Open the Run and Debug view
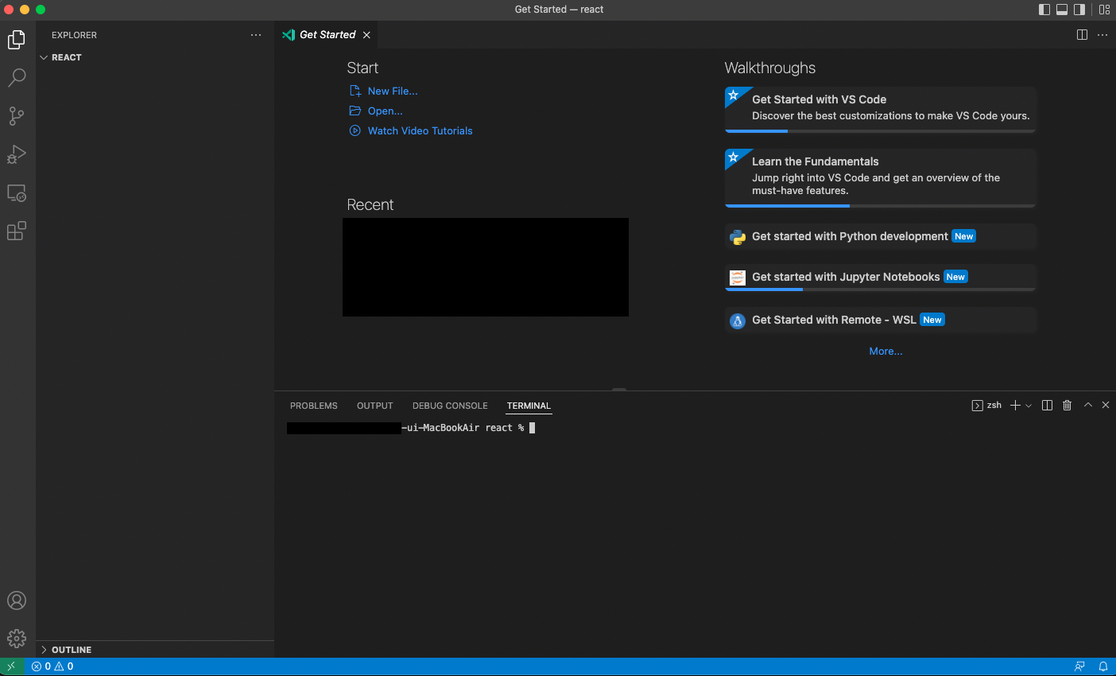1116x676 pixels. pyautogui.click(x=17, y=154)
